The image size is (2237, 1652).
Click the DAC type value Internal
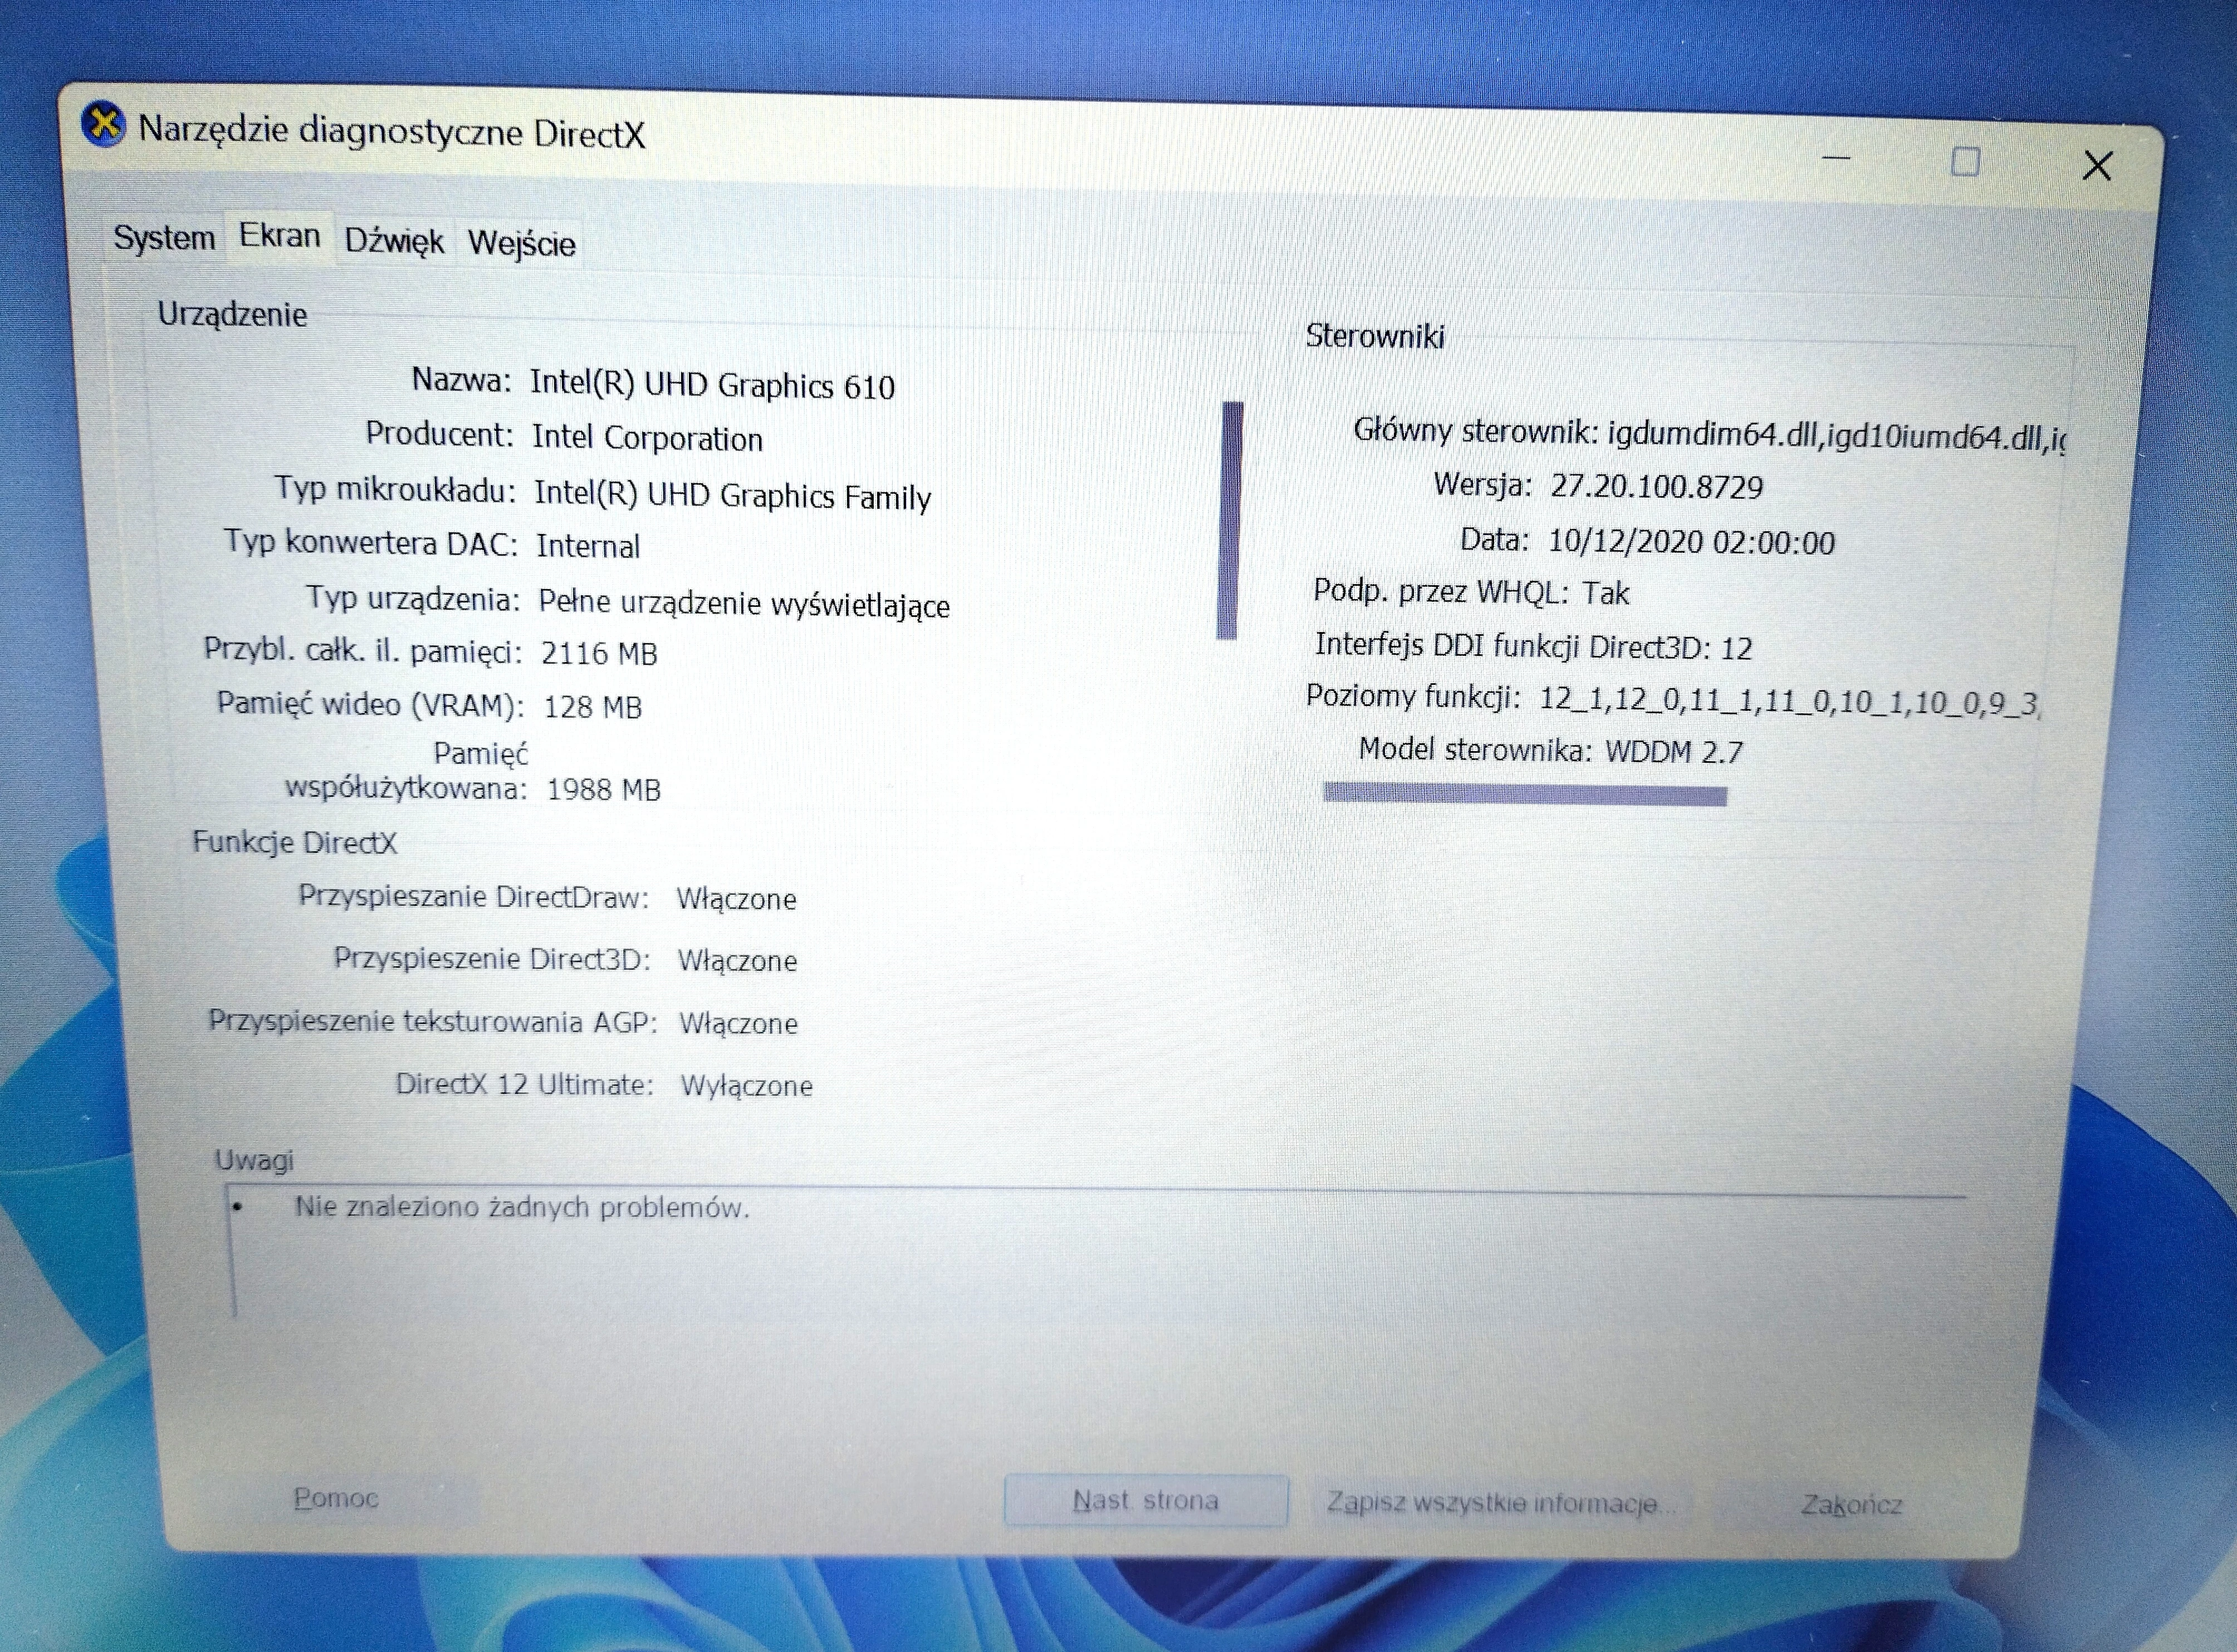click(588, 546)
